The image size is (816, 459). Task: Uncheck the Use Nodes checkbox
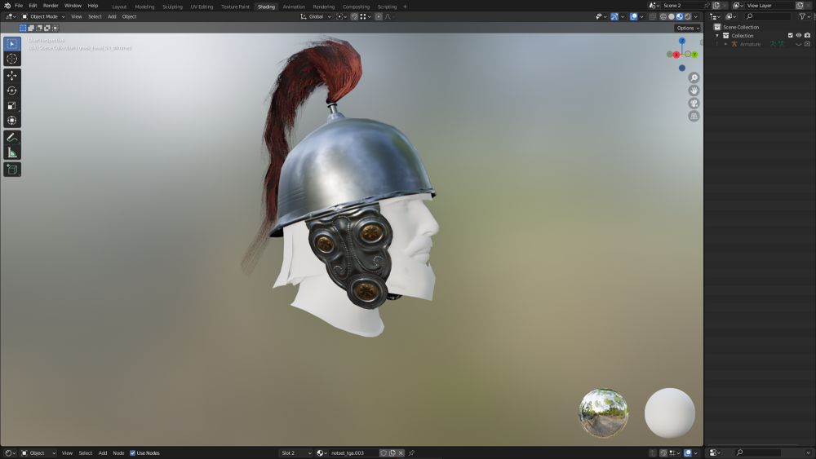point(132,453)
